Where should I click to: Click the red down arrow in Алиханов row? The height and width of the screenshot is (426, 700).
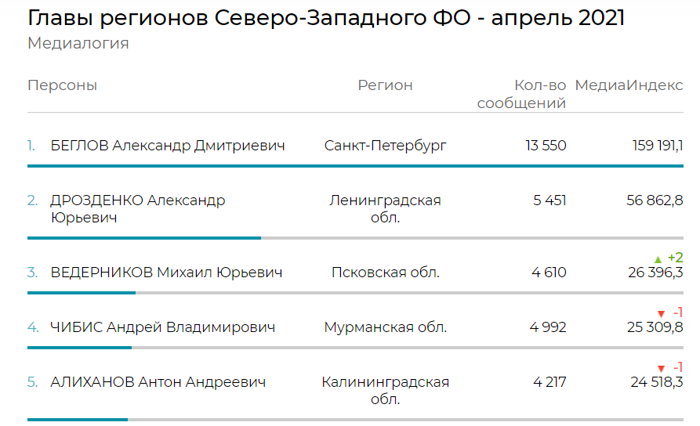(x=661, y=369)
